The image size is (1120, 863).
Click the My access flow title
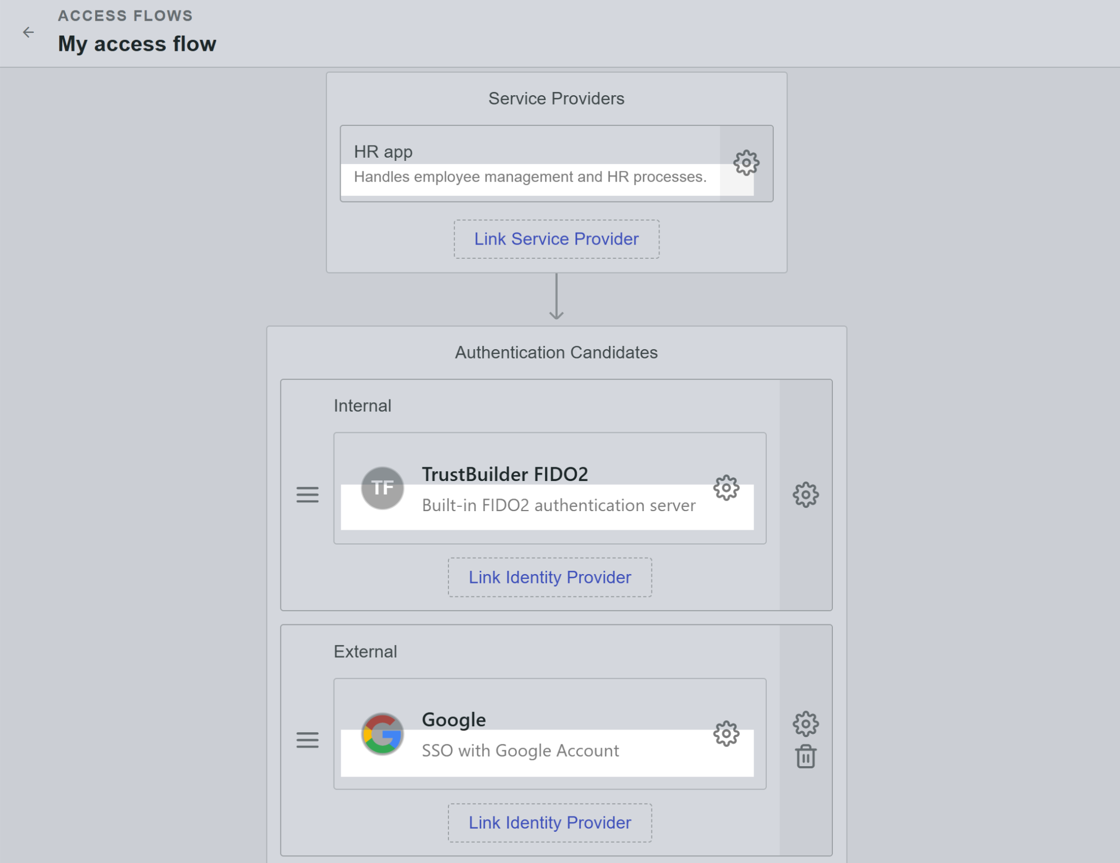137,44
